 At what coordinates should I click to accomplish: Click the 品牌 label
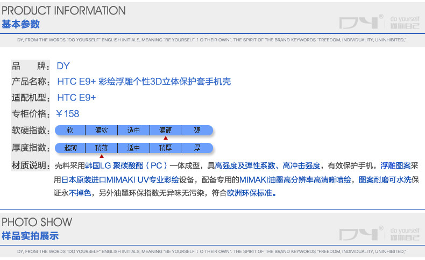point(30,66)
